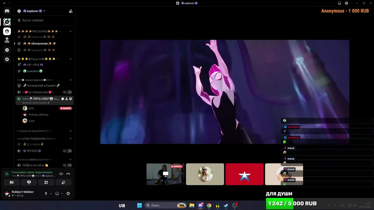Open Robbert Webber profile panel
The width and height of the screenshot is (374, 210).
tap(22, 193)
